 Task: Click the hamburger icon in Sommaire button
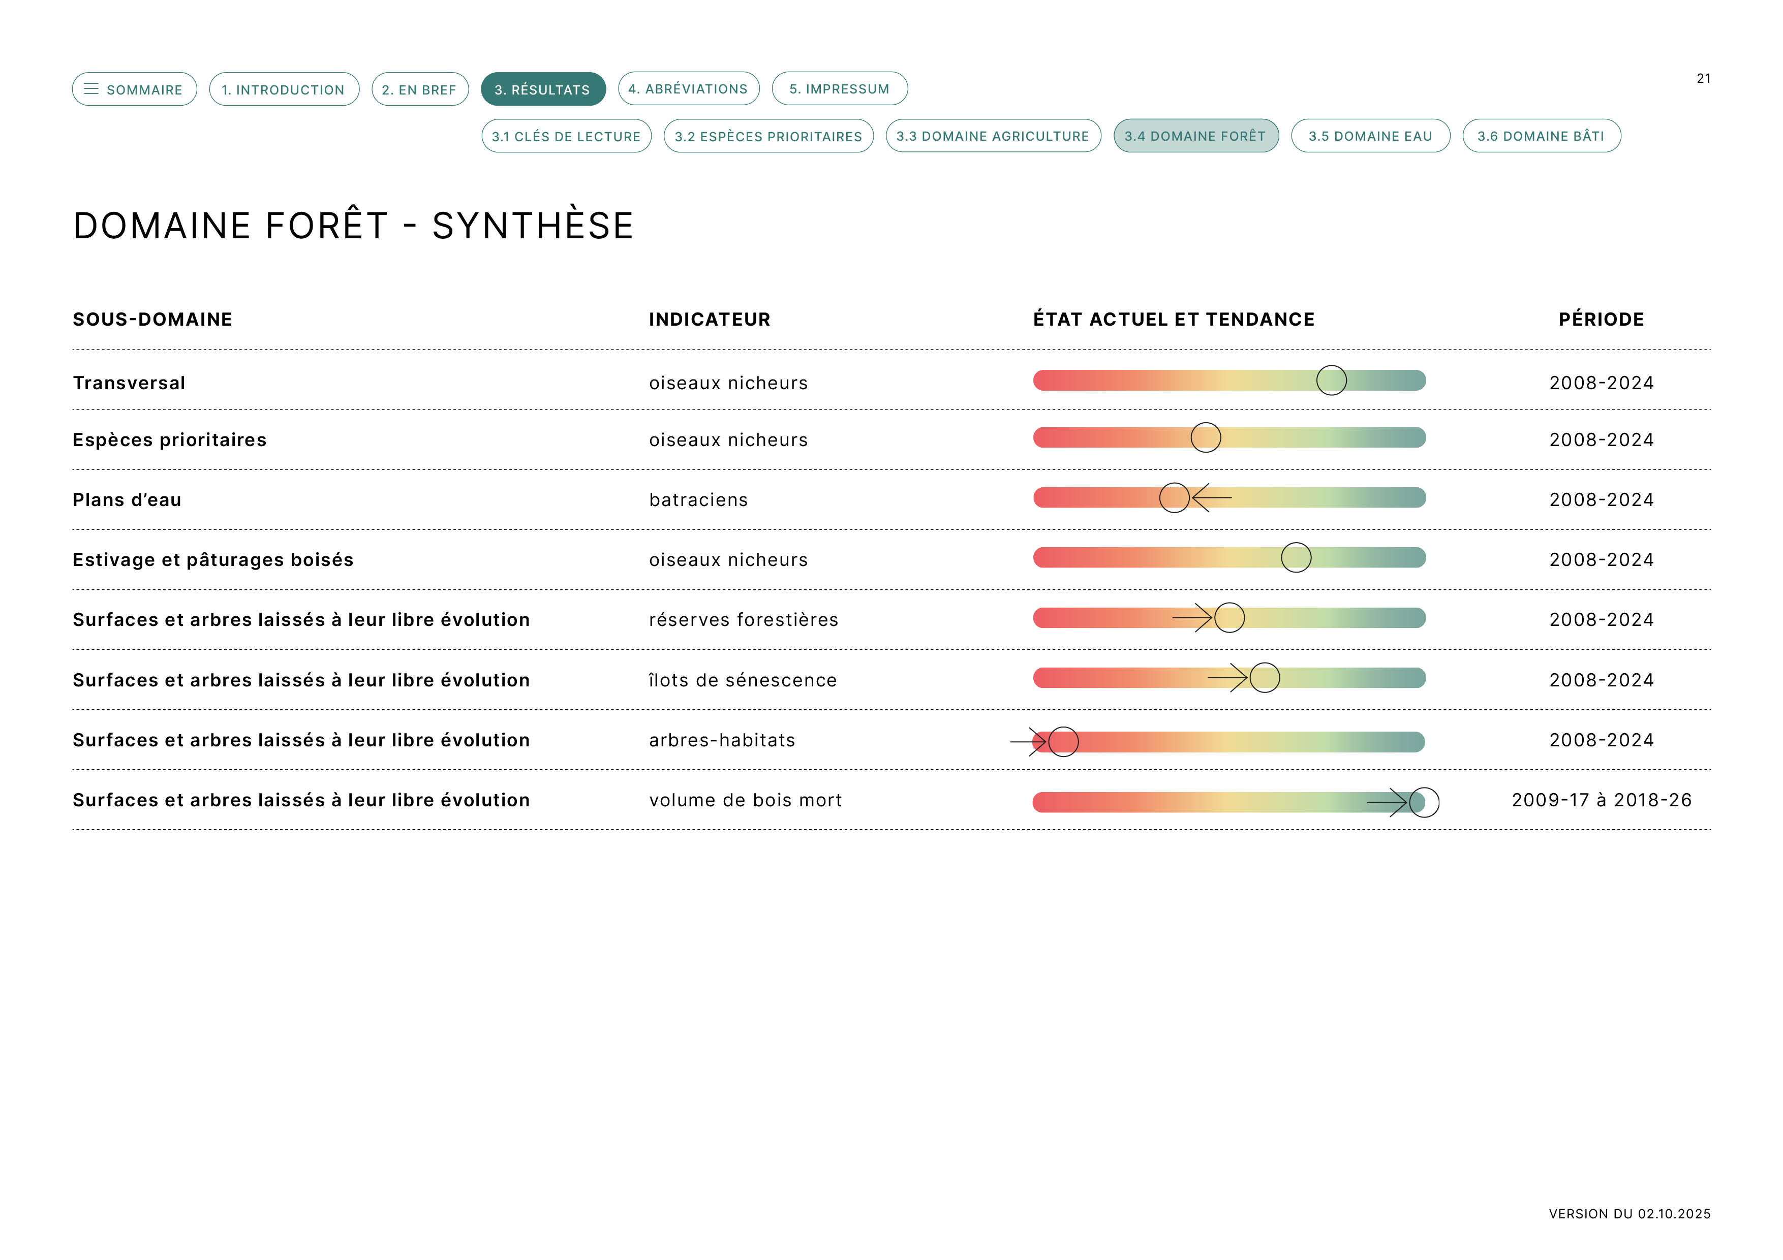pyautogui.click(x=91, y=89)
